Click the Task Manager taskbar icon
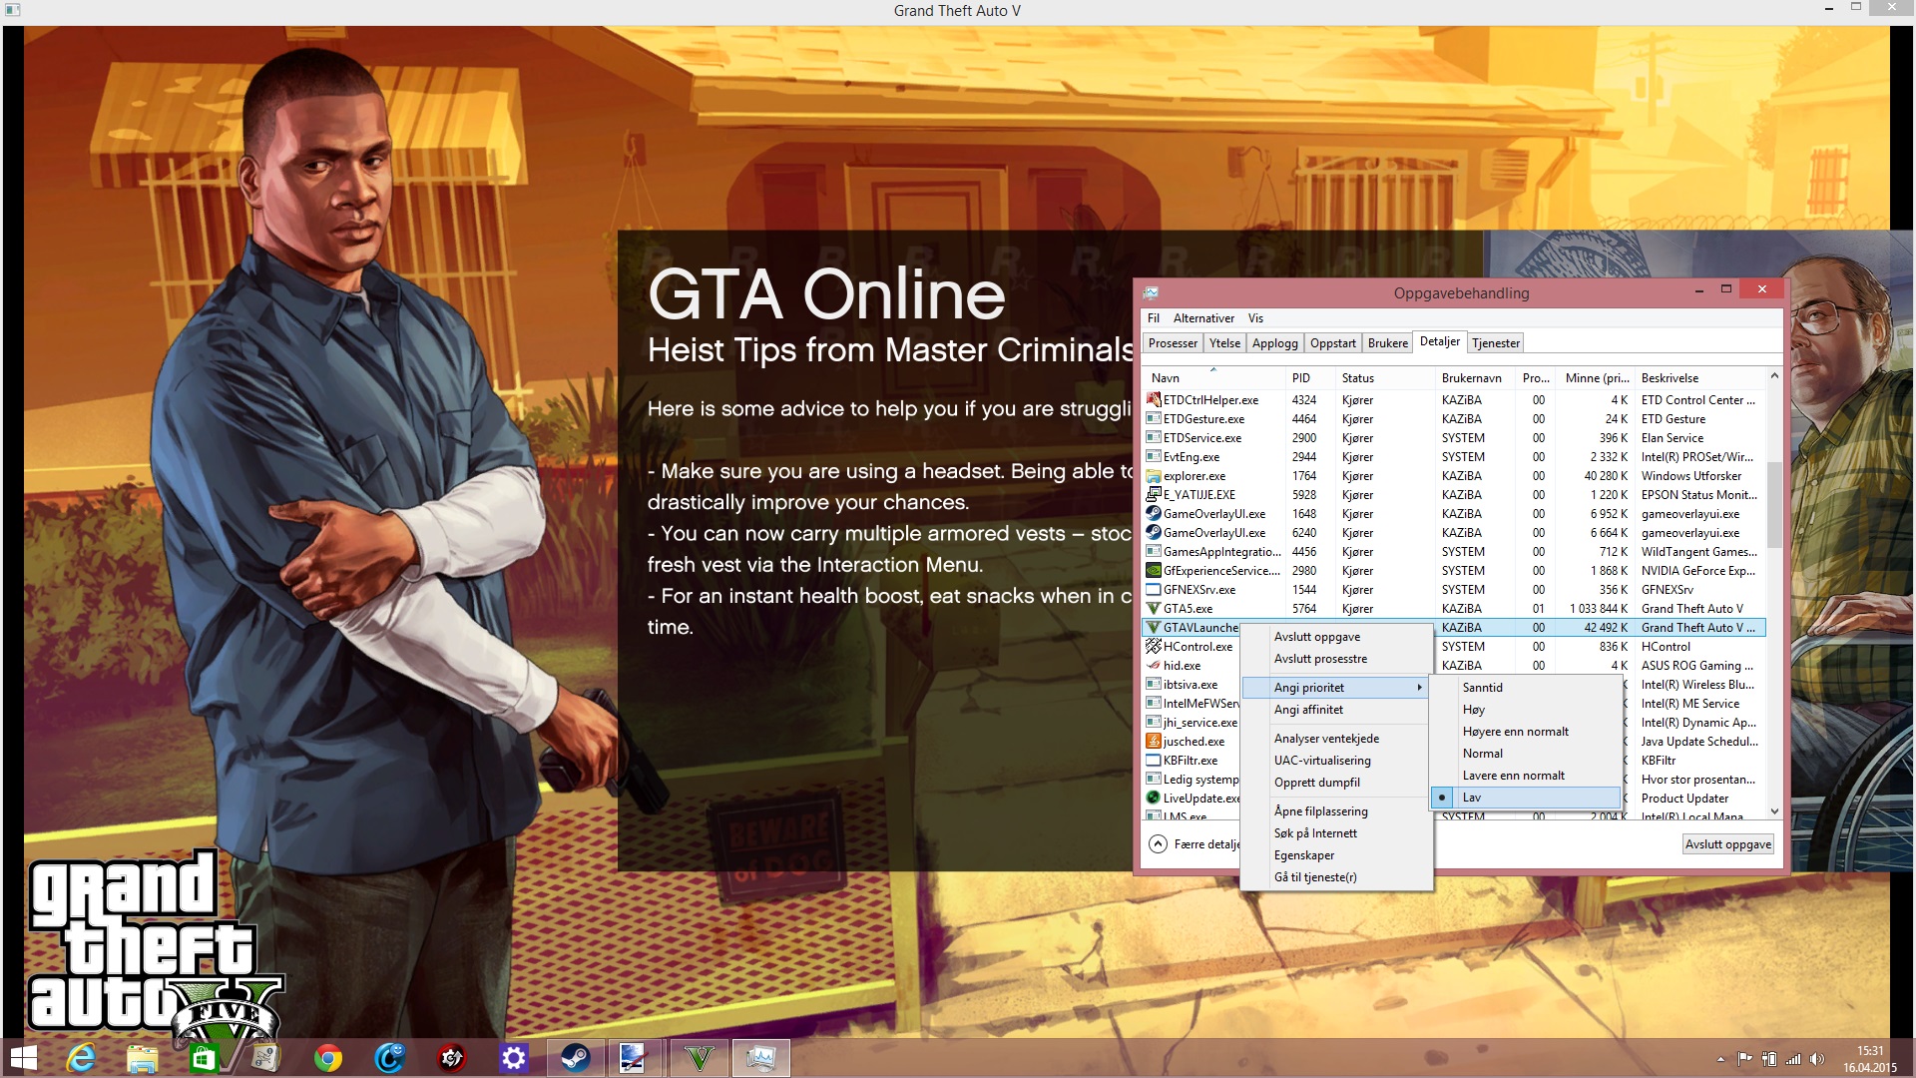 (x=760, y=1058)
